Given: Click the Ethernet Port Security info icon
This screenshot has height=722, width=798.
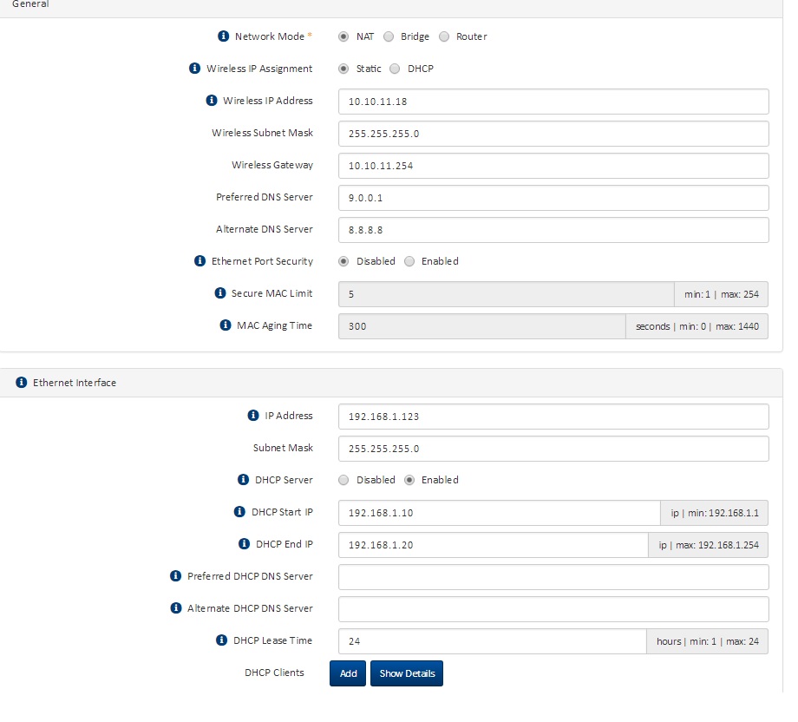Looking at the screenshot, I should 199,260.
